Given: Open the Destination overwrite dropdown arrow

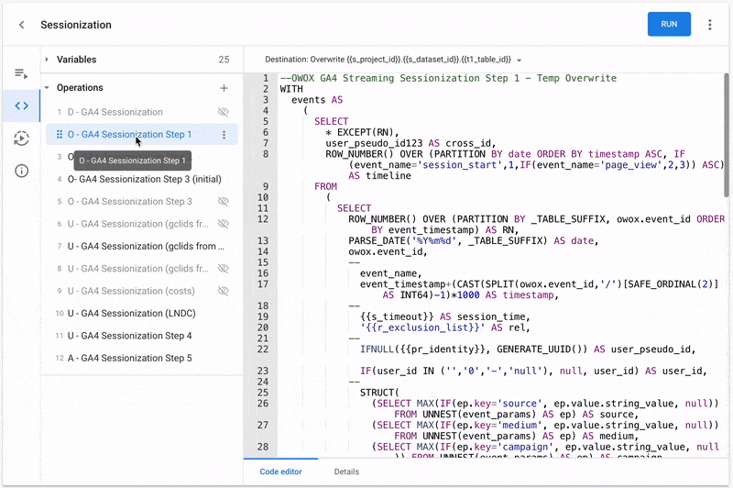Looking at the screenshot, I should 519,61.
